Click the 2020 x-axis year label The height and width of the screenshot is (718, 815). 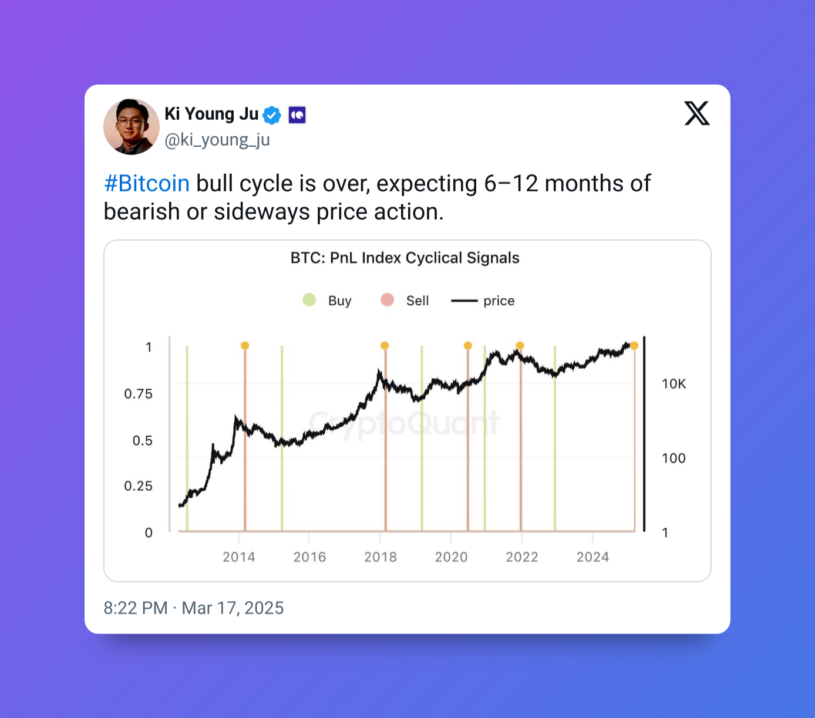tap(451, 557)
